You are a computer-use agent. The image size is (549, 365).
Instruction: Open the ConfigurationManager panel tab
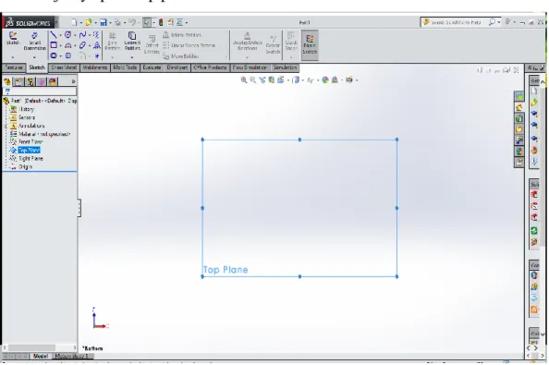click(x=30, y=82)
